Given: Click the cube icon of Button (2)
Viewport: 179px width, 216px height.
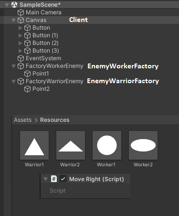Looking at the screenshot, I should click(x=27, y=43).
